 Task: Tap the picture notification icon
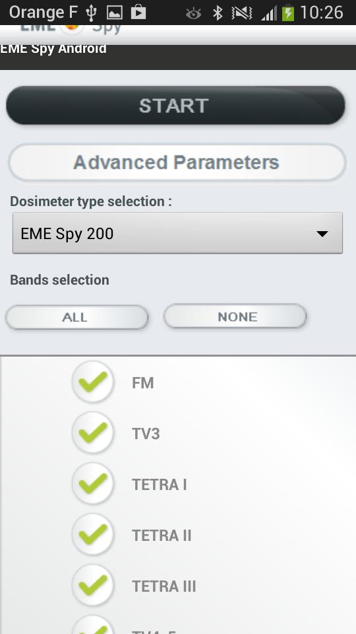click(114, 13)
